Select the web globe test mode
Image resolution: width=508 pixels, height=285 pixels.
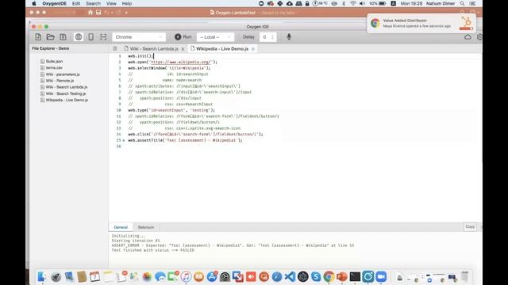click(79, 37)
